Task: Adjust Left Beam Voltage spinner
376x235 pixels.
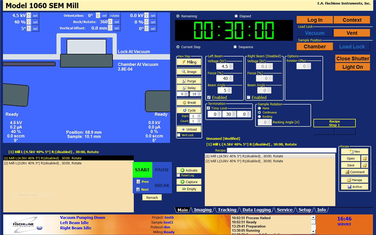Action: coord(231,66)
